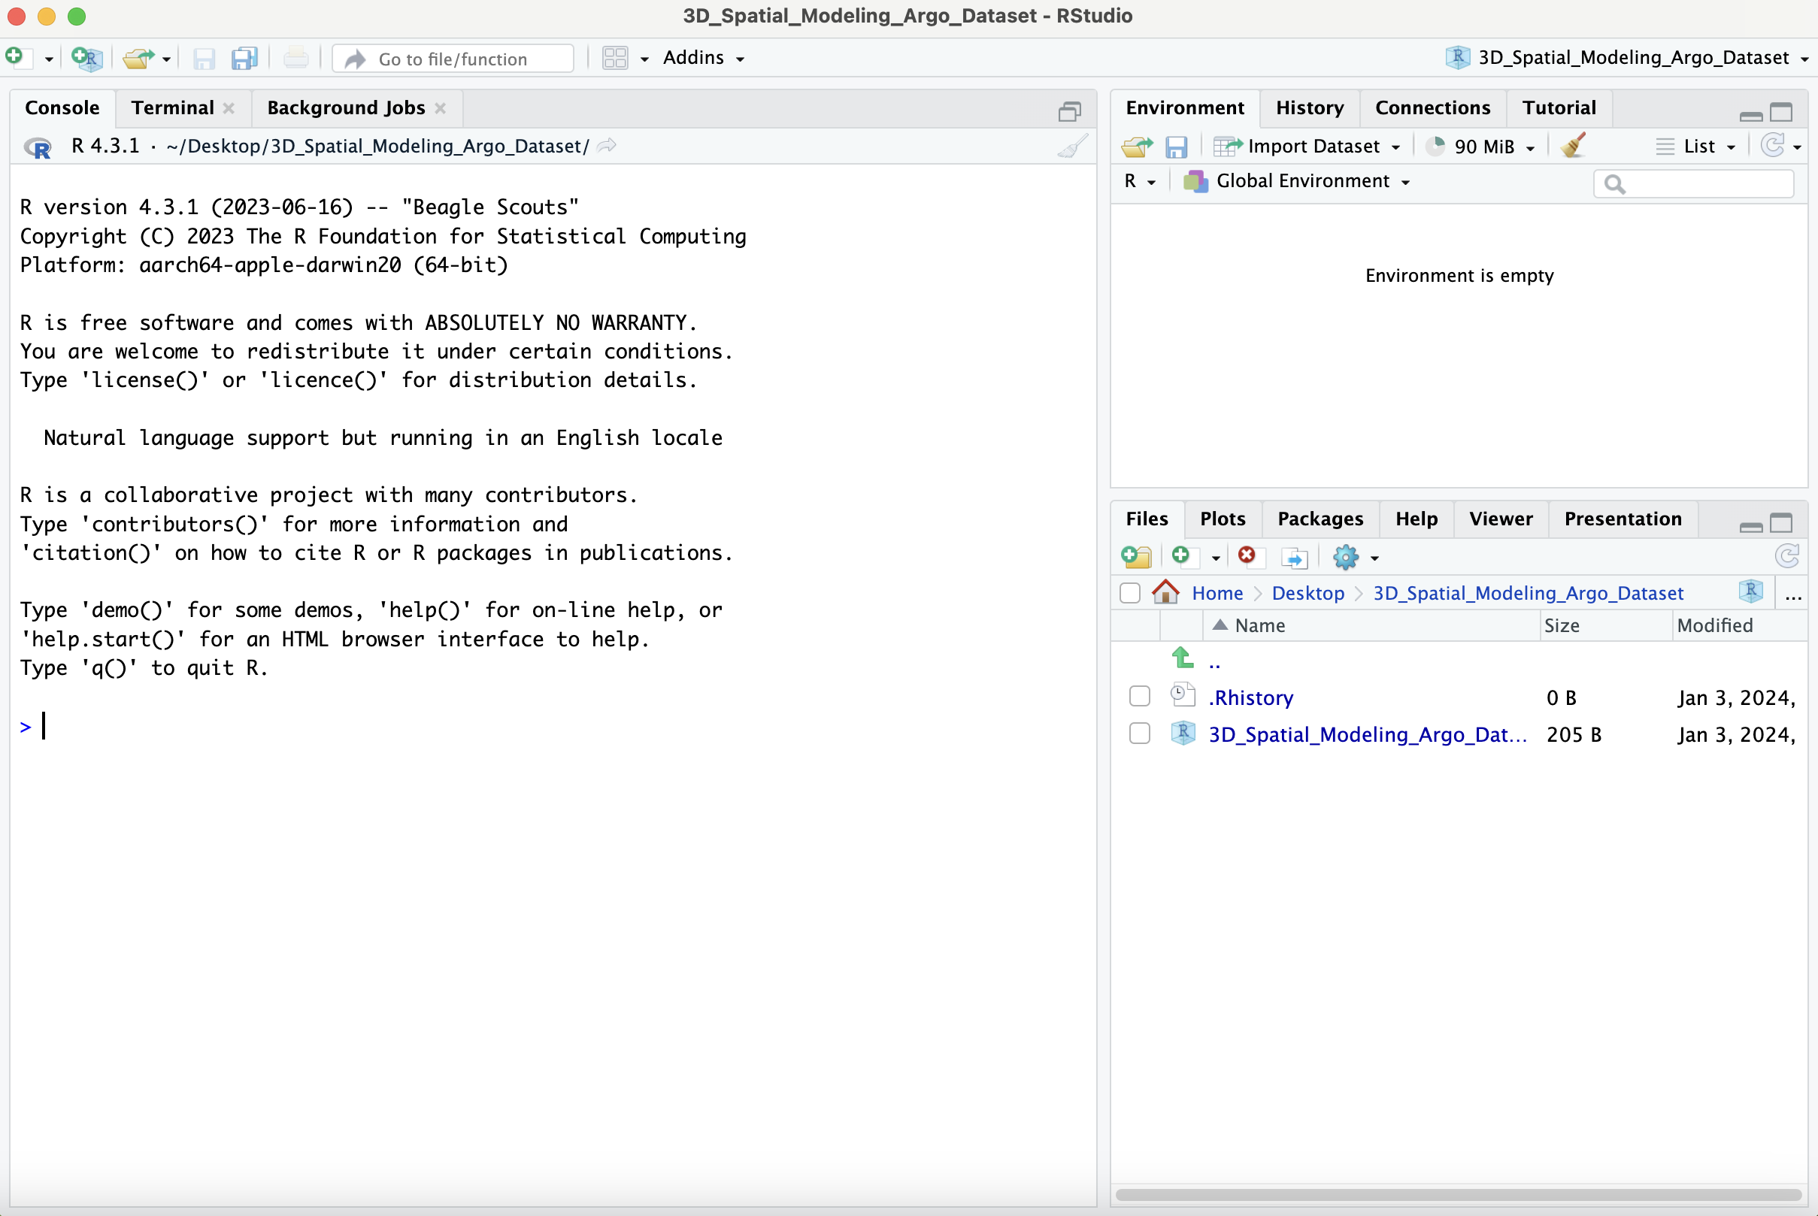Image resolution: width=1818 pixels, height=1216 pixels.
Task: Open the Connections tab
Action: 1432,107
